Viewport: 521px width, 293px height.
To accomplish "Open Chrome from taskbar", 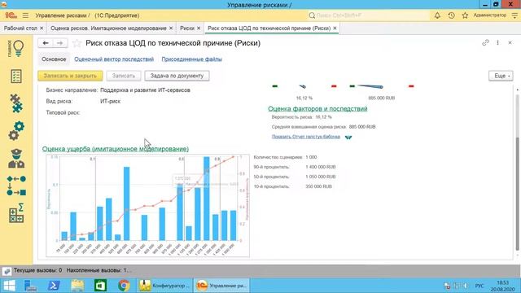I will click(124, 286).
